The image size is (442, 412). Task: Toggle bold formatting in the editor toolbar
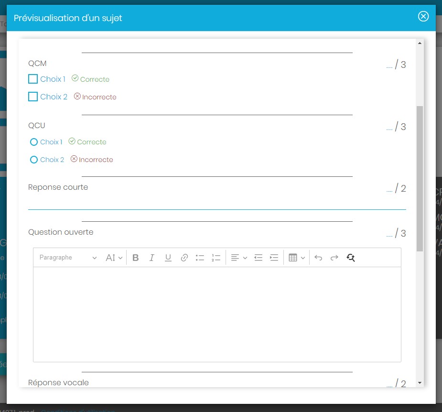[x=136, y=258]
